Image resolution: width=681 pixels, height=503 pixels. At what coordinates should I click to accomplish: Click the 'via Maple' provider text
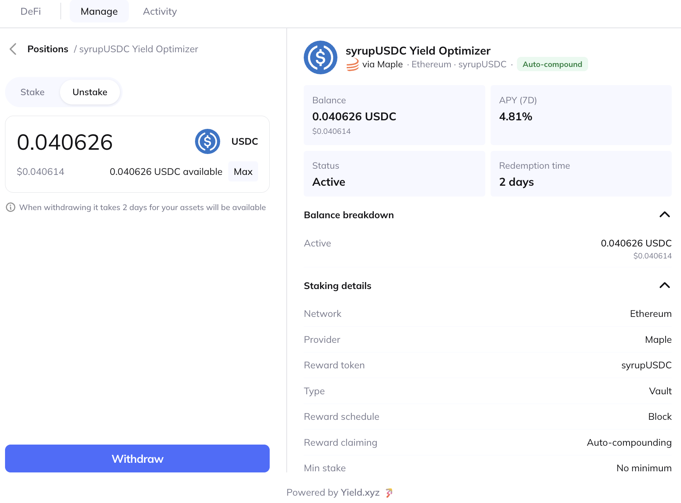click(382, 64)
